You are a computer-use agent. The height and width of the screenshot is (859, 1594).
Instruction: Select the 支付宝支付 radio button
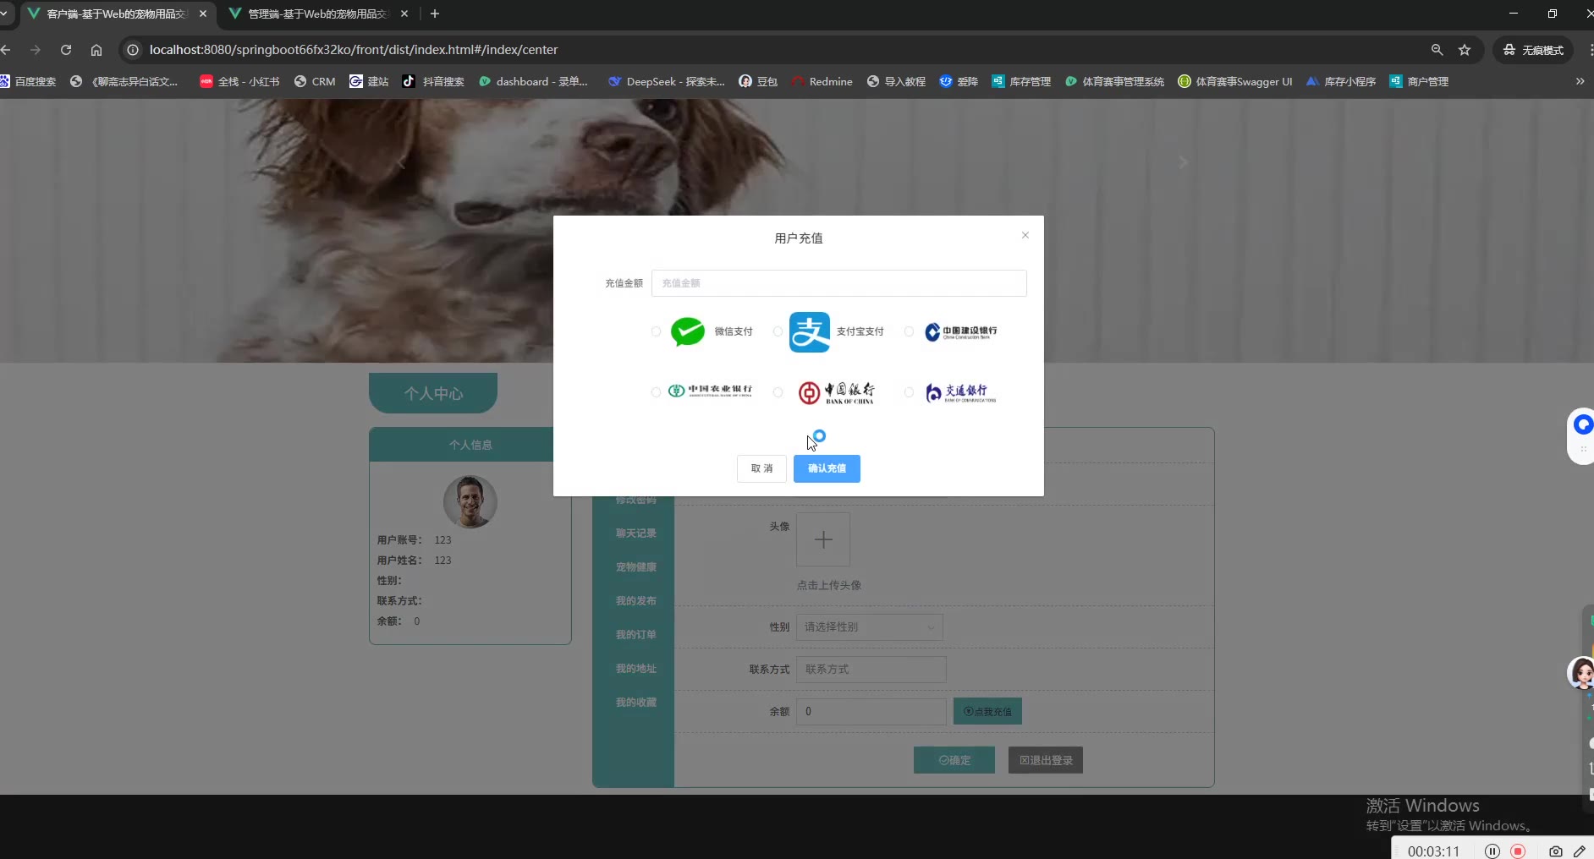[778, 331]
